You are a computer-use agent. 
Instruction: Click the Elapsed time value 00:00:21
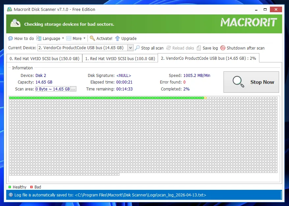click(124, 82)
